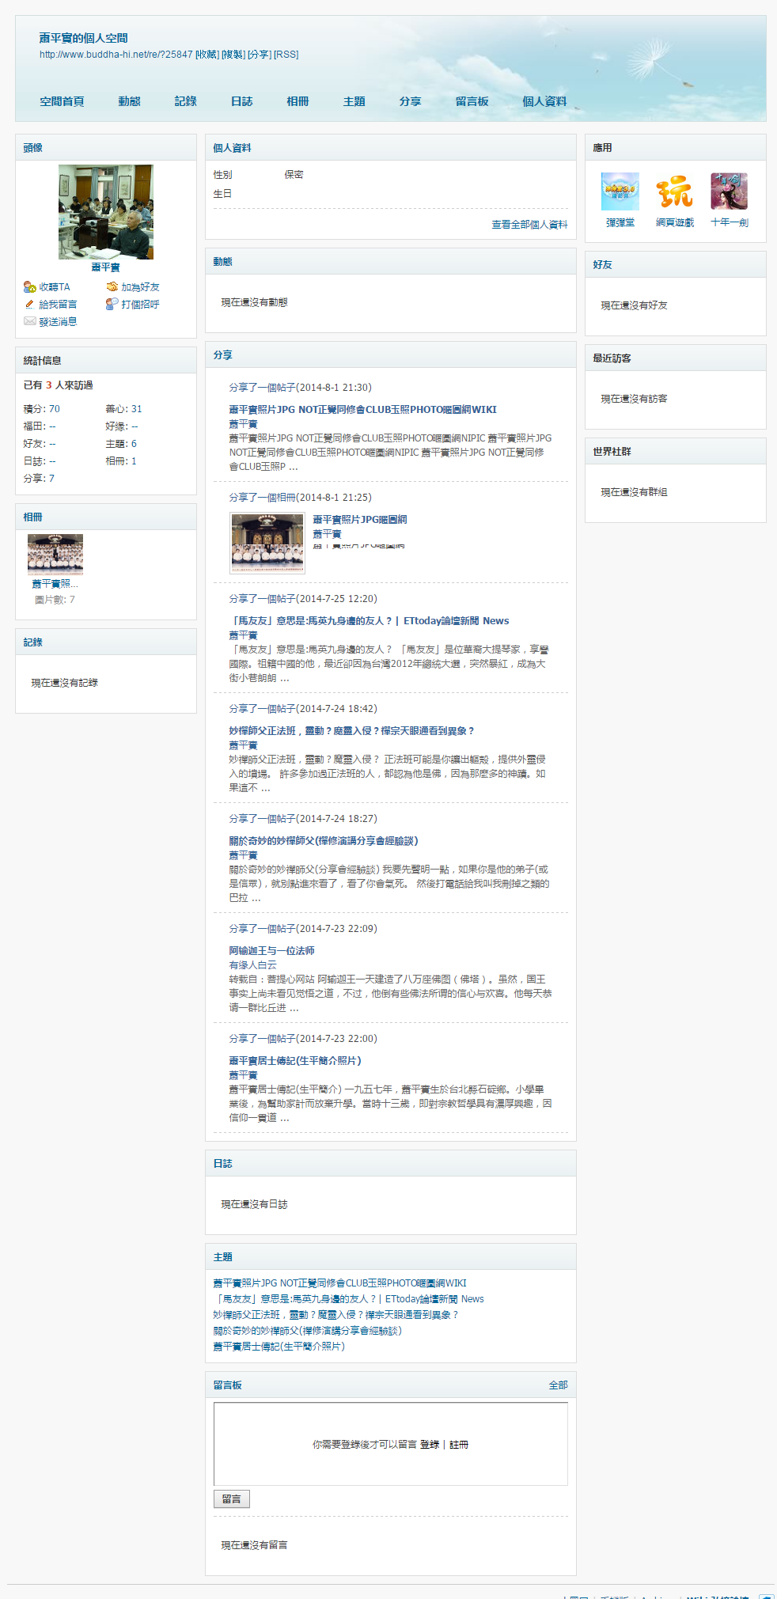Open the album thumbnail in 相冊 panel

pyautogui.click(x=55, y=554)
